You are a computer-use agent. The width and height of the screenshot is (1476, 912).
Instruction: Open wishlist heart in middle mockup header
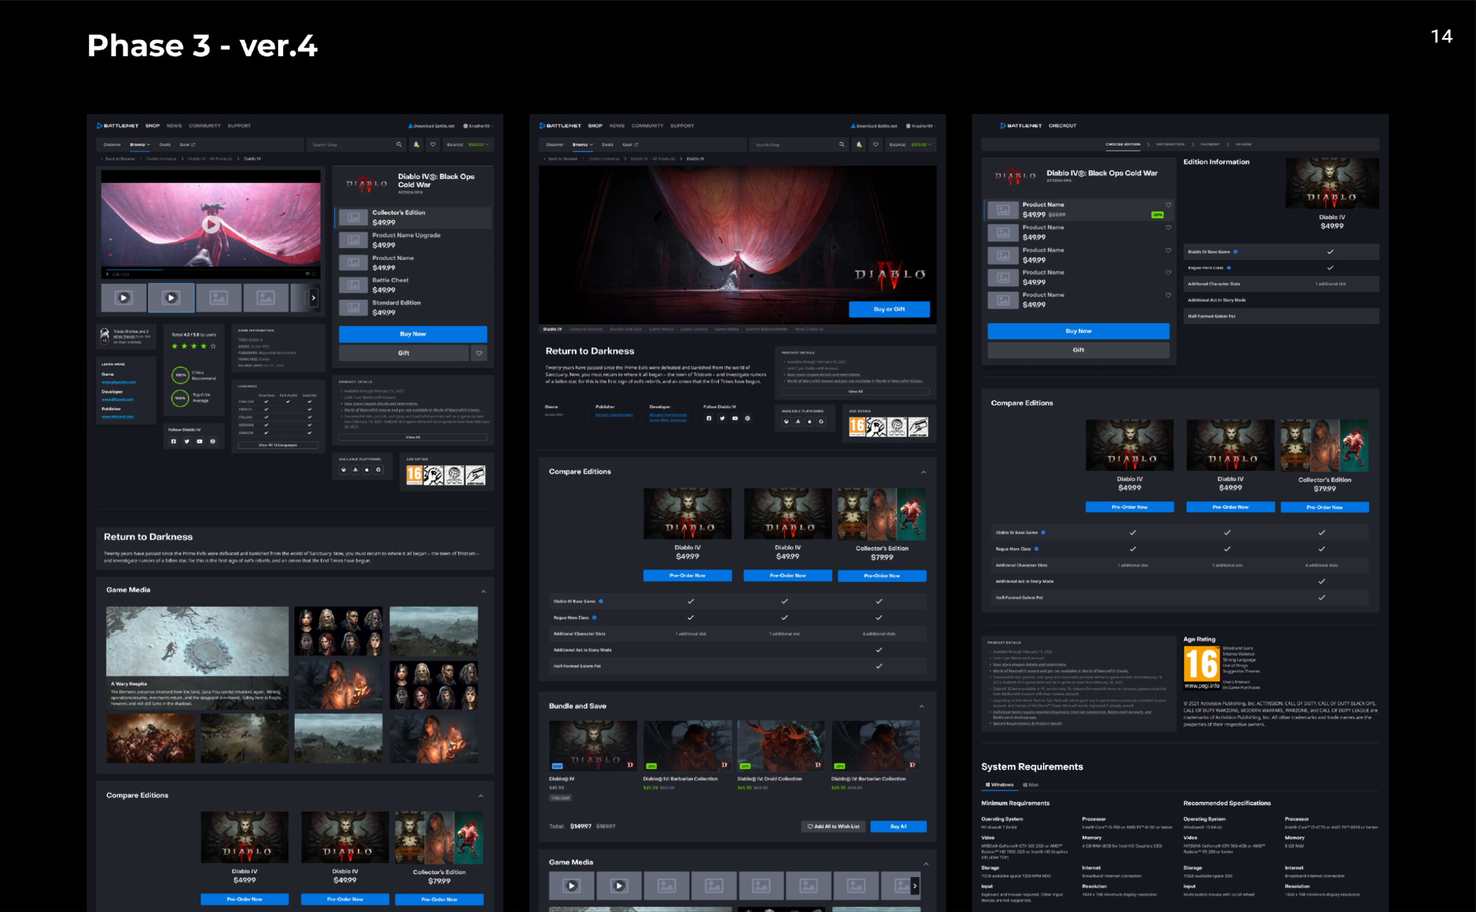coord(875,145)
